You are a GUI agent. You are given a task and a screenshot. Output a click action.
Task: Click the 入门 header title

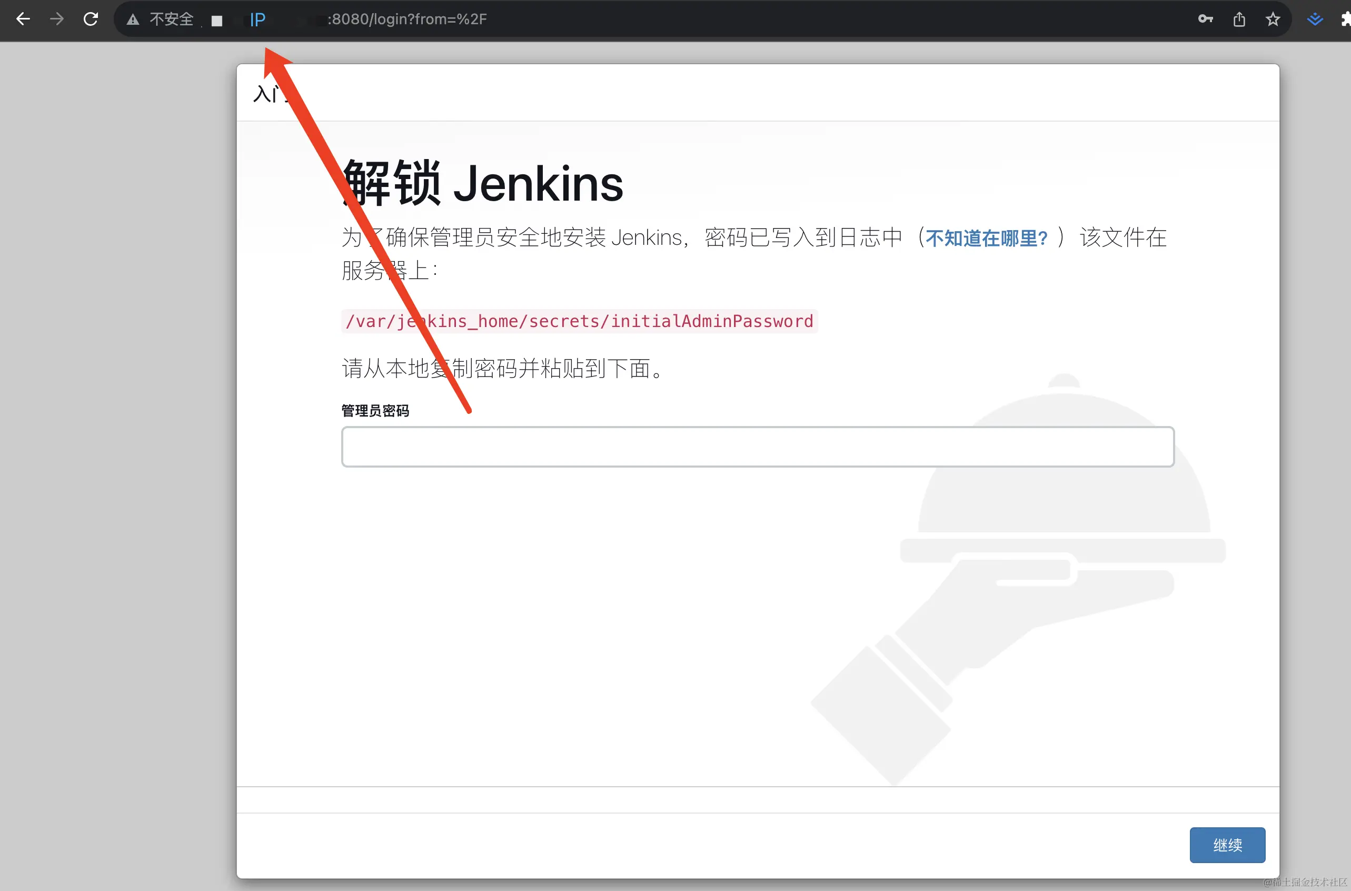tap(267, 94)
